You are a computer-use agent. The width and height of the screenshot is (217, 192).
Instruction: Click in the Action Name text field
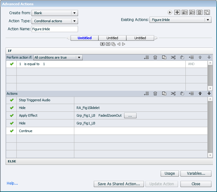54,29
